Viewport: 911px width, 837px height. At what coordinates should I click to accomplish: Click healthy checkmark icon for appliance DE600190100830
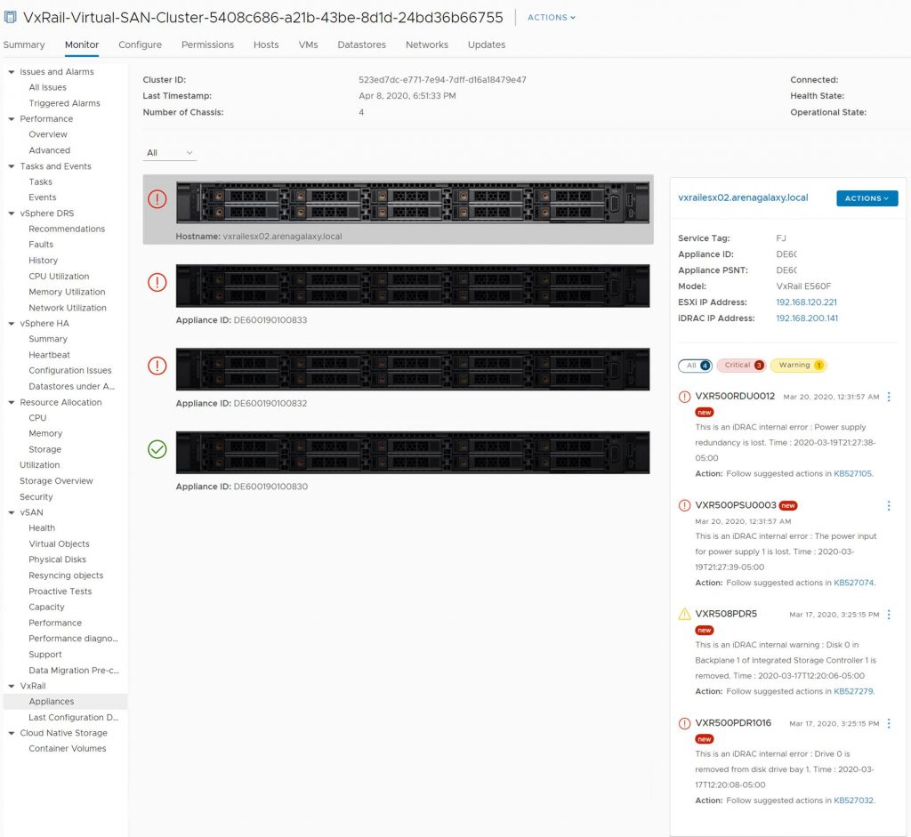(x=157, y=449)
